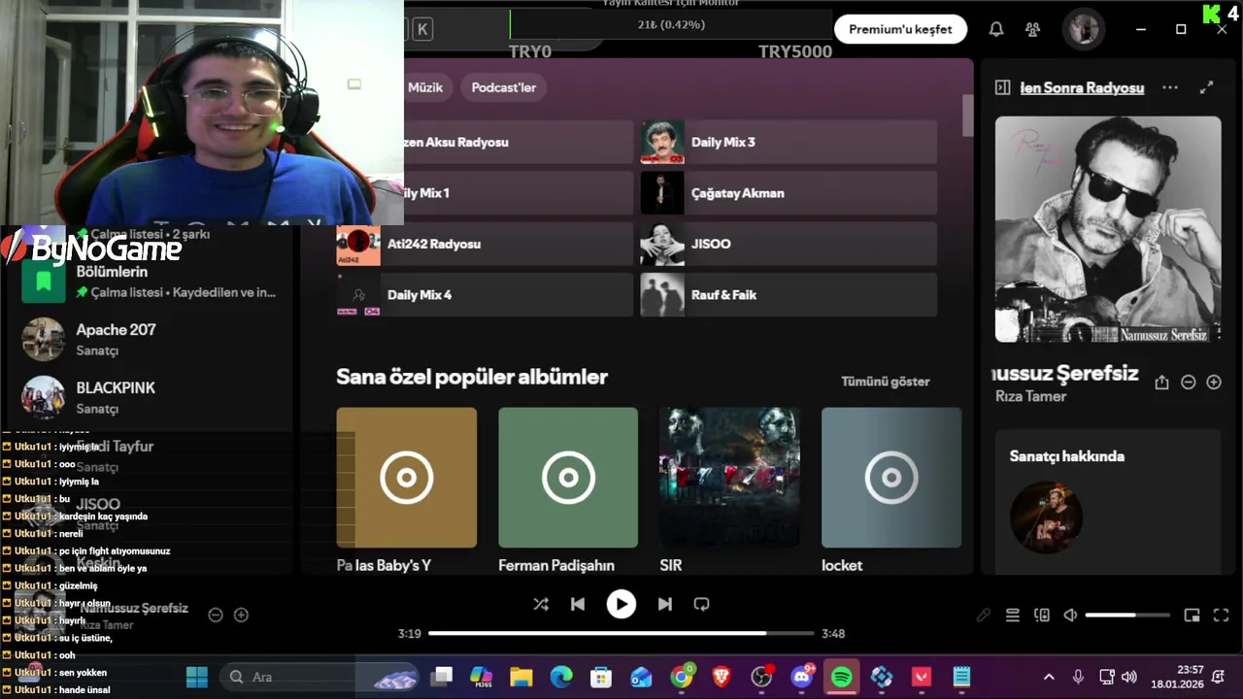Viewport: 1243px width, 699px height.
Task: Open the Rıza Tamer artist link in side panel
Action: [x=1030, y=396]
